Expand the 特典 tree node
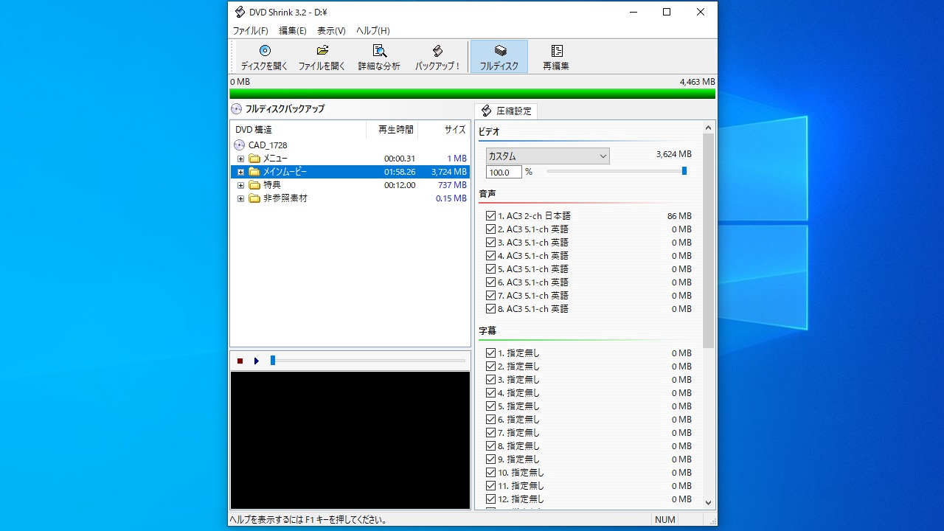The width and height of the screenshot is (944, 531). (240, 185)
